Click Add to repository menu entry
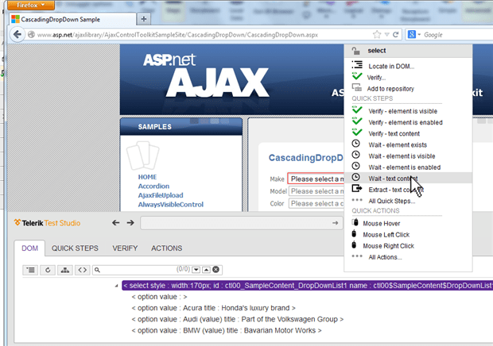493x346 pixels. point(390,89)
